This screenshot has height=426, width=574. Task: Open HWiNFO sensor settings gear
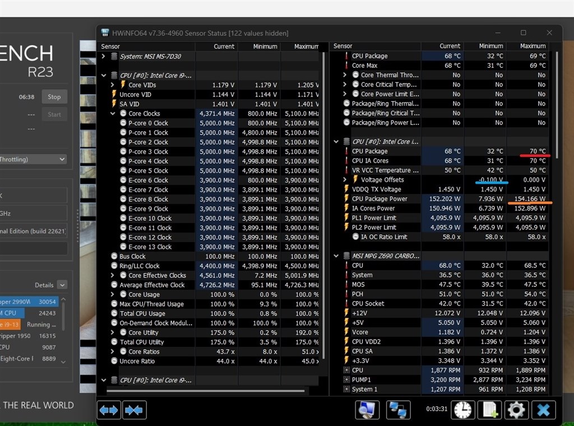coord(516,410)
